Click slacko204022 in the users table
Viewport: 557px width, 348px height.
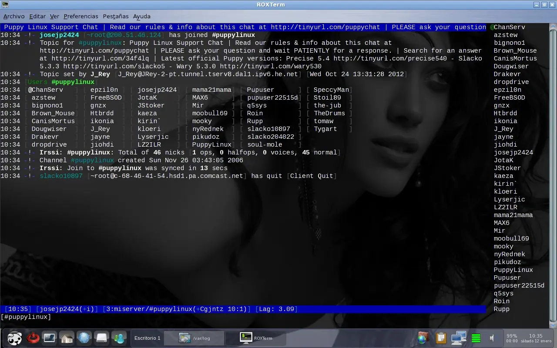[x=271, y=137]
